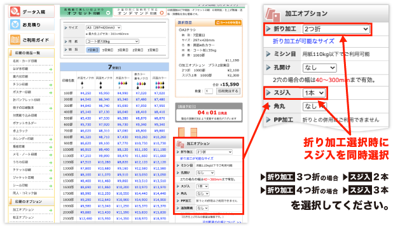Viewport: 393px width, 229px height.
Task: Click the お見積り yen icon
Action: (15, 24)
